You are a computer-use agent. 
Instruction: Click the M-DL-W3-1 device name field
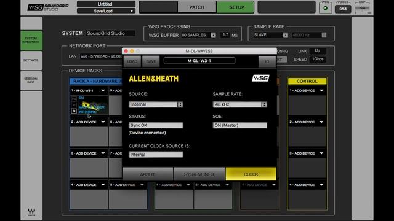click(x=199, y=61)
